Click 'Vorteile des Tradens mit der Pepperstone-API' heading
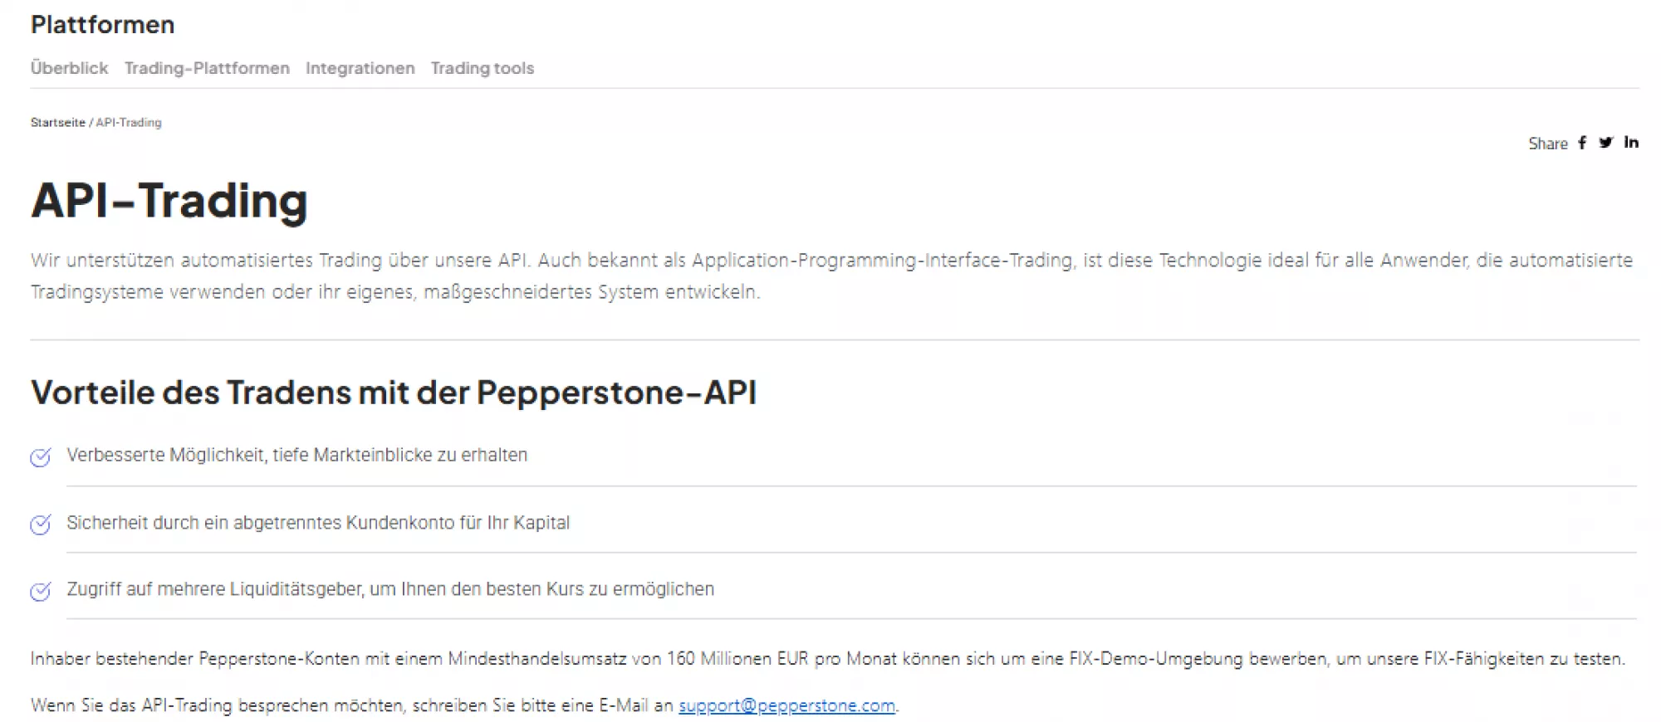Image resolution: width=1661 pixels, height=722 pixels. click(393, 393)
